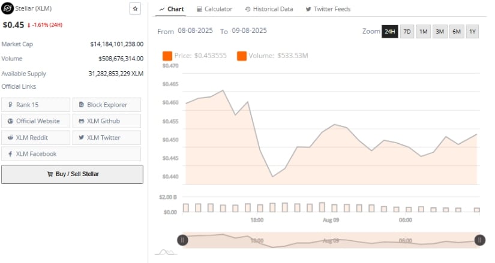This screenshot has height=263, width=495.
Task: Open the XLM Twitter link
Action: [x=107, y=138]
